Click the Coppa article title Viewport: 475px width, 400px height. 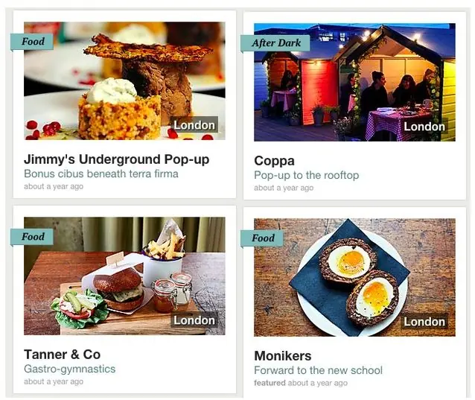[x=274, y=161]
